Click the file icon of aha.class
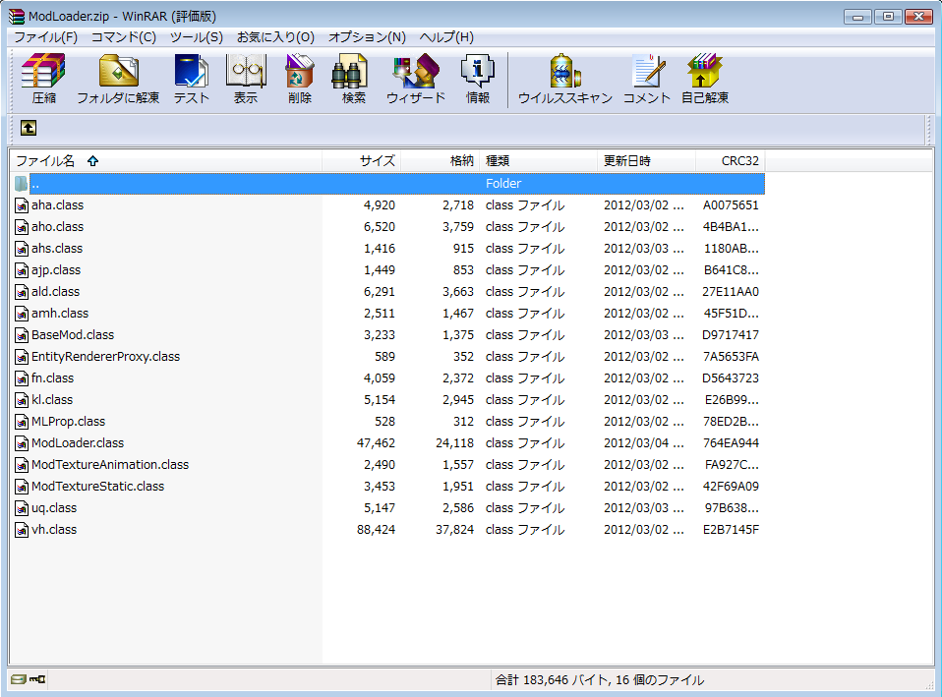The height and width of the screenshot is (697, 942). pyautogui.click(x=22, y=205)
